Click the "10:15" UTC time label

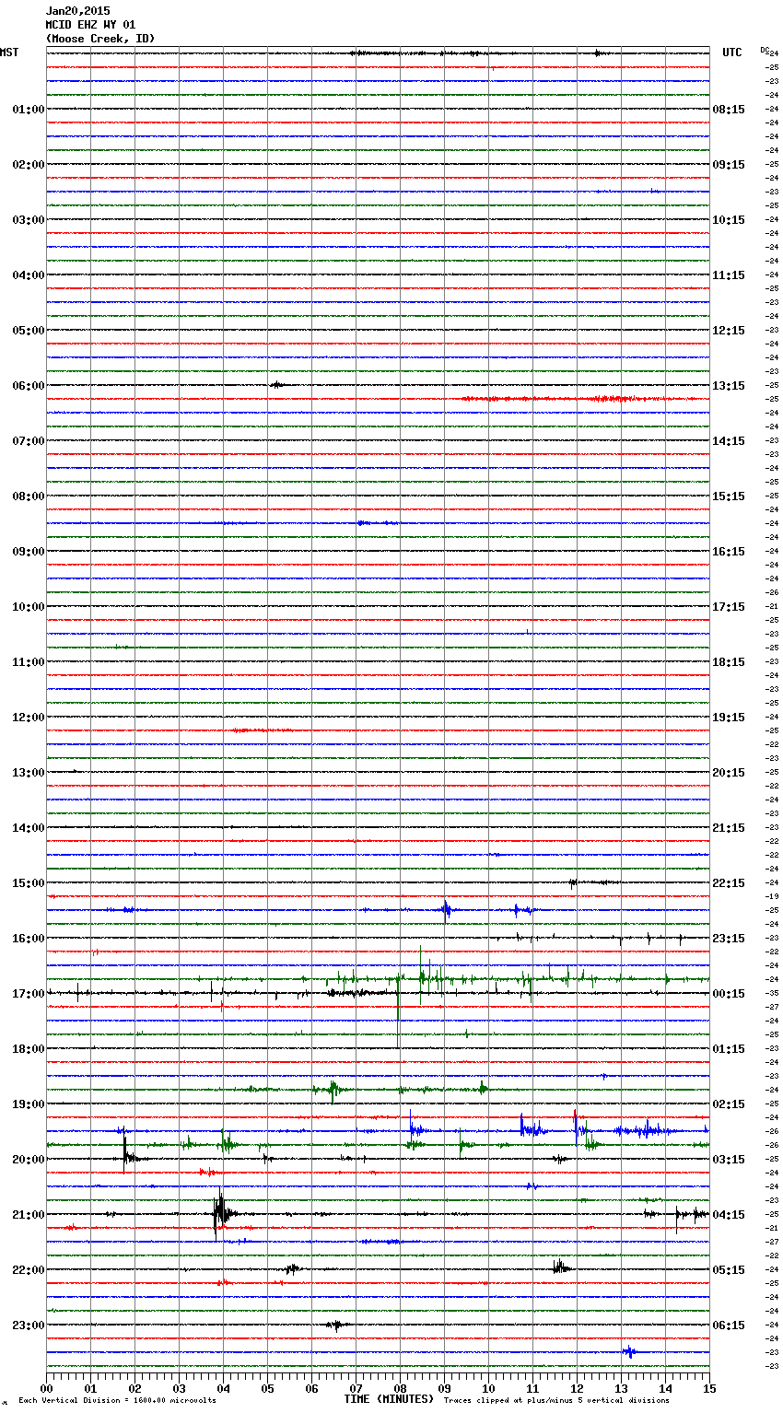coord(729,219)
